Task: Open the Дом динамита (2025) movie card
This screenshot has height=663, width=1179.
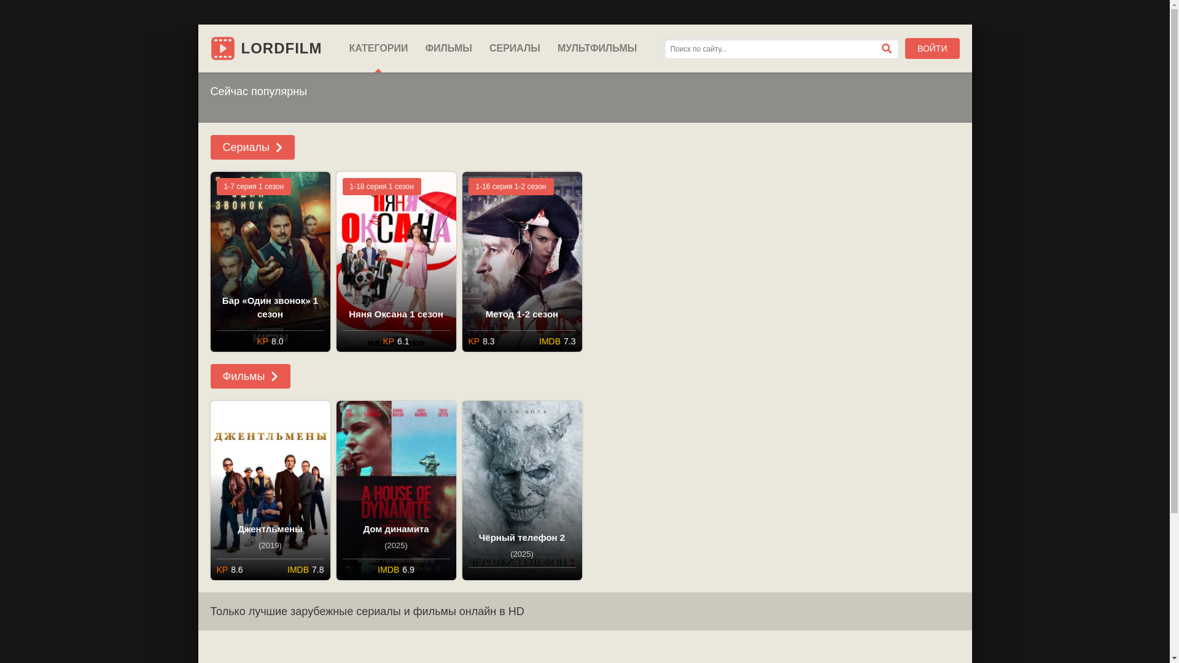Action: [x=396, y=485]
